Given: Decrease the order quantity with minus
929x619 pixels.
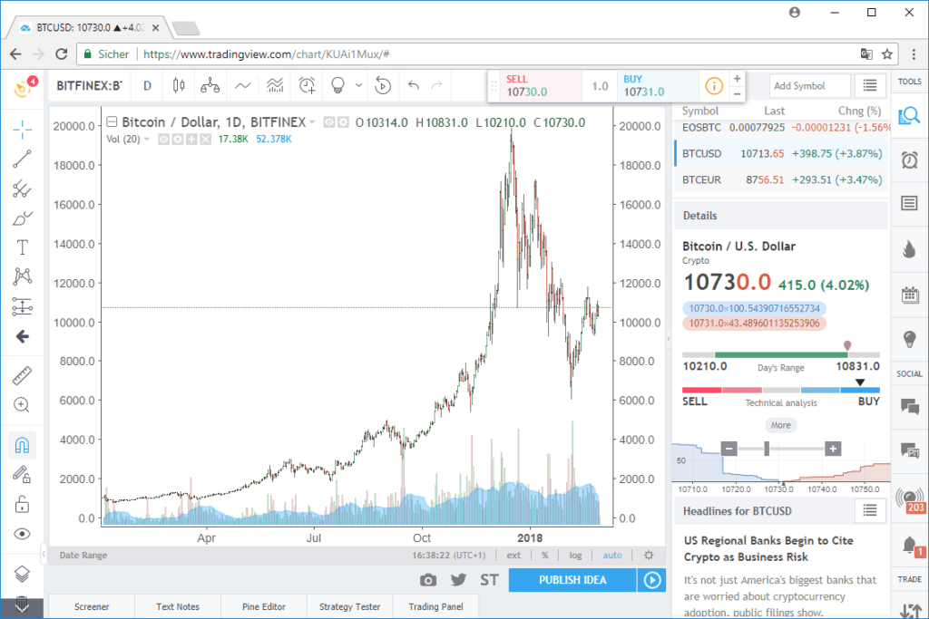Looking at the screenshot, I should 737,94.
